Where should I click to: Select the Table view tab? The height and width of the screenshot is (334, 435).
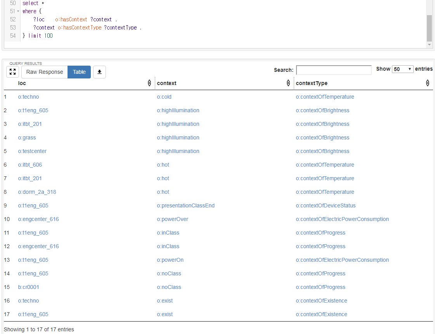(79, 72)
